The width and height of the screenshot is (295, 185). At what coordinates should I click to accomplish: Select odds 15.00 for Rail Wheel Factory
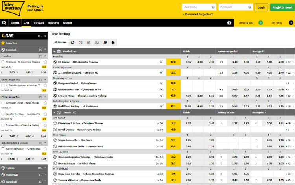188,106
